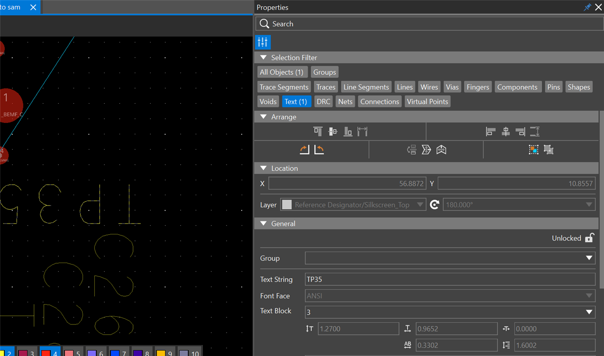Click the Align Top icon in Arrange
Screen dimensions: 604x356
pos(318,132)
